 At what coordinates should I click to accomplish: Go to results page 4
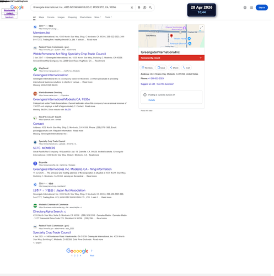pyautogui.click(x=80, y=256)
